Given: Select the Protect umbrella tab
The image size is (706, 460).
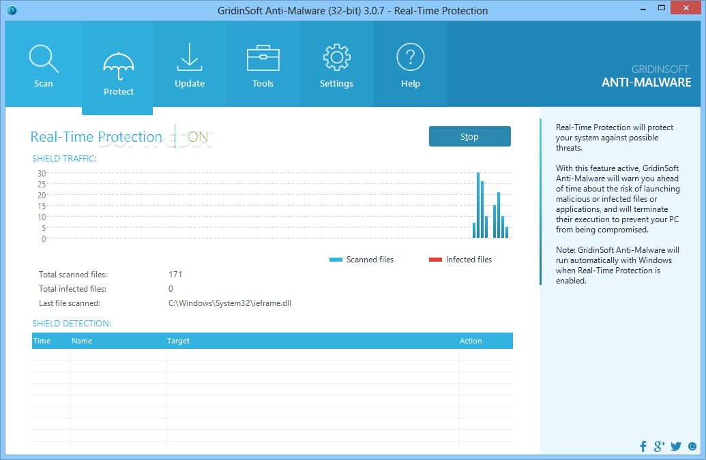Looking at the screenshot, I should 118,68.
